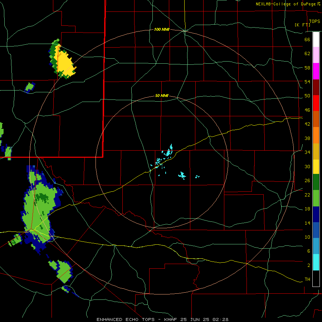Click the 58 legend value
322x322 pixels.
(307, 68)
